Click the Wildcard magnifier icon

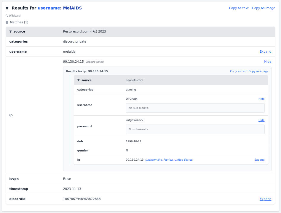pyautogui.click(x=7, y=16)
